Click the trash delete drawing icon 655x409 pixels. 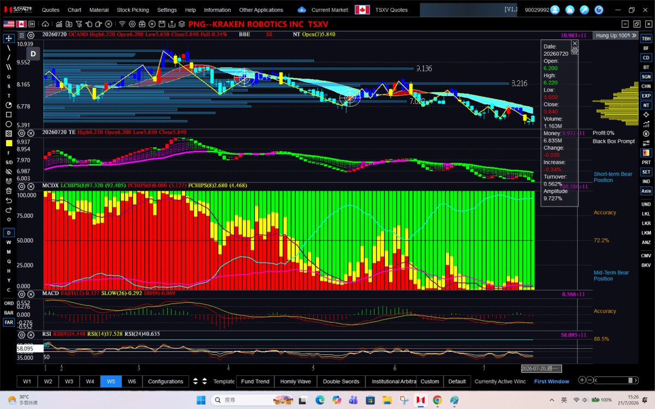(x=9, y=190)
